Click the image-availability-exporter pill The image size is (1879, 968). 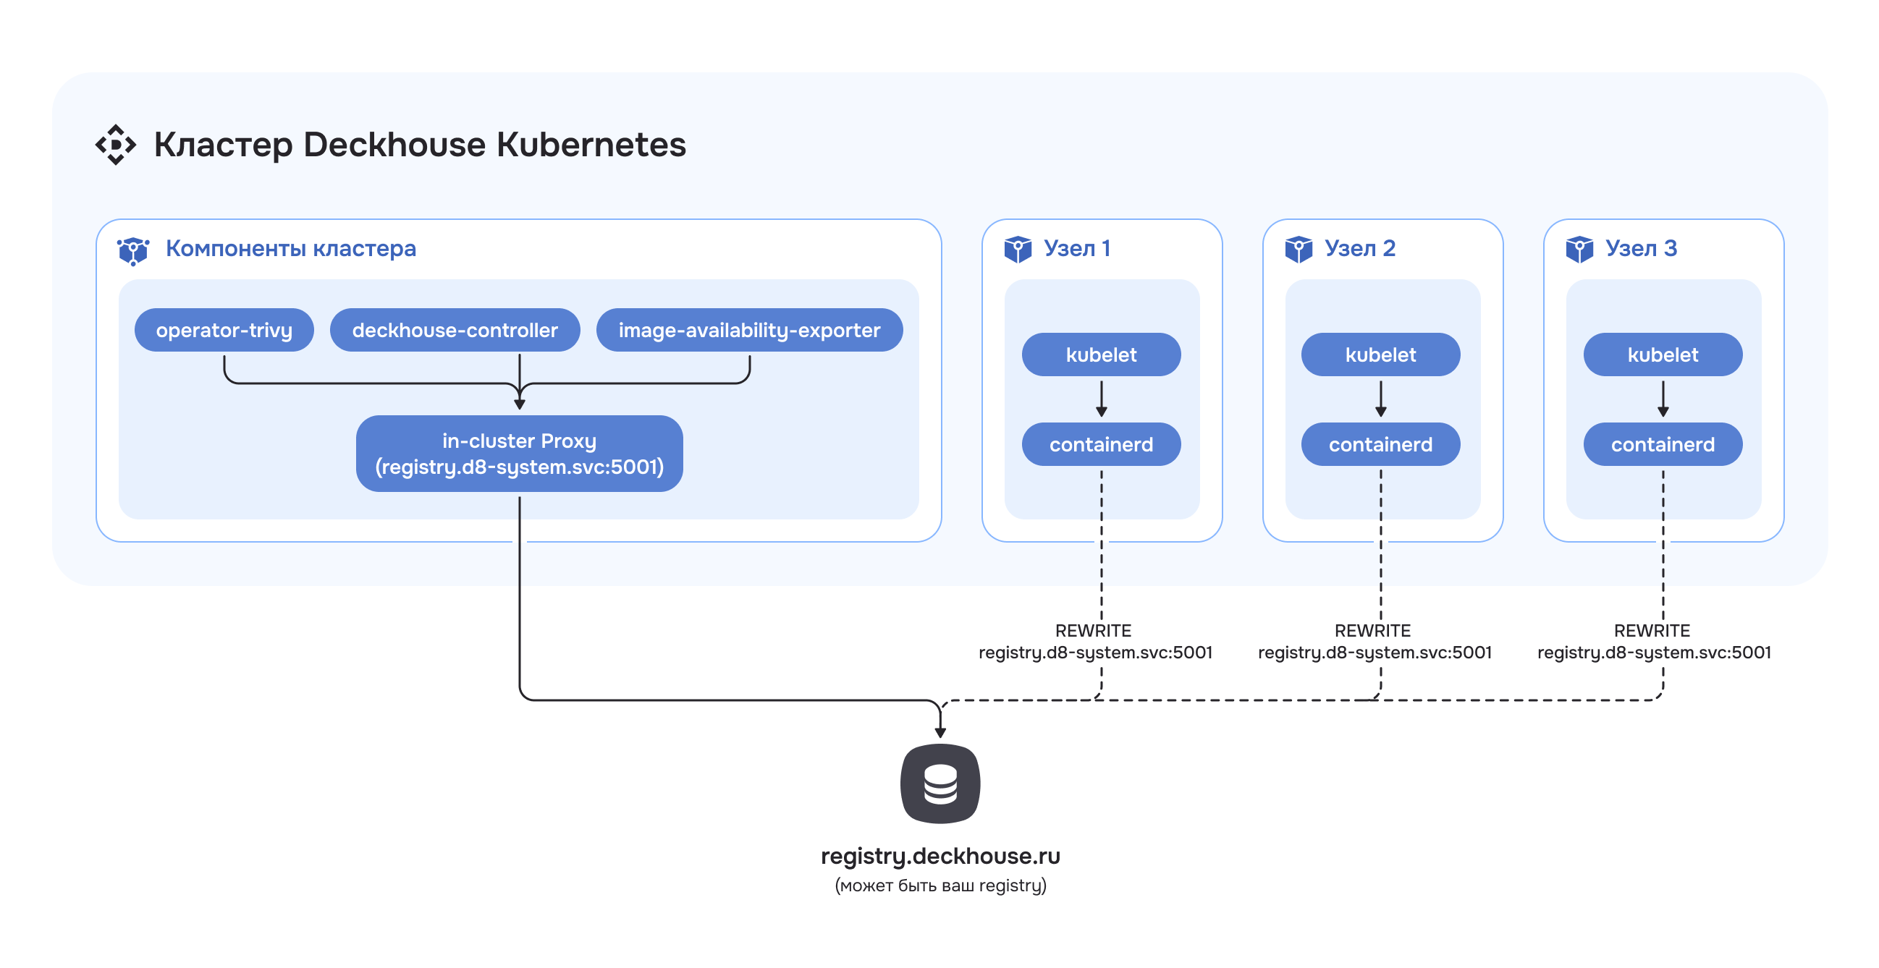coord(749,330)
